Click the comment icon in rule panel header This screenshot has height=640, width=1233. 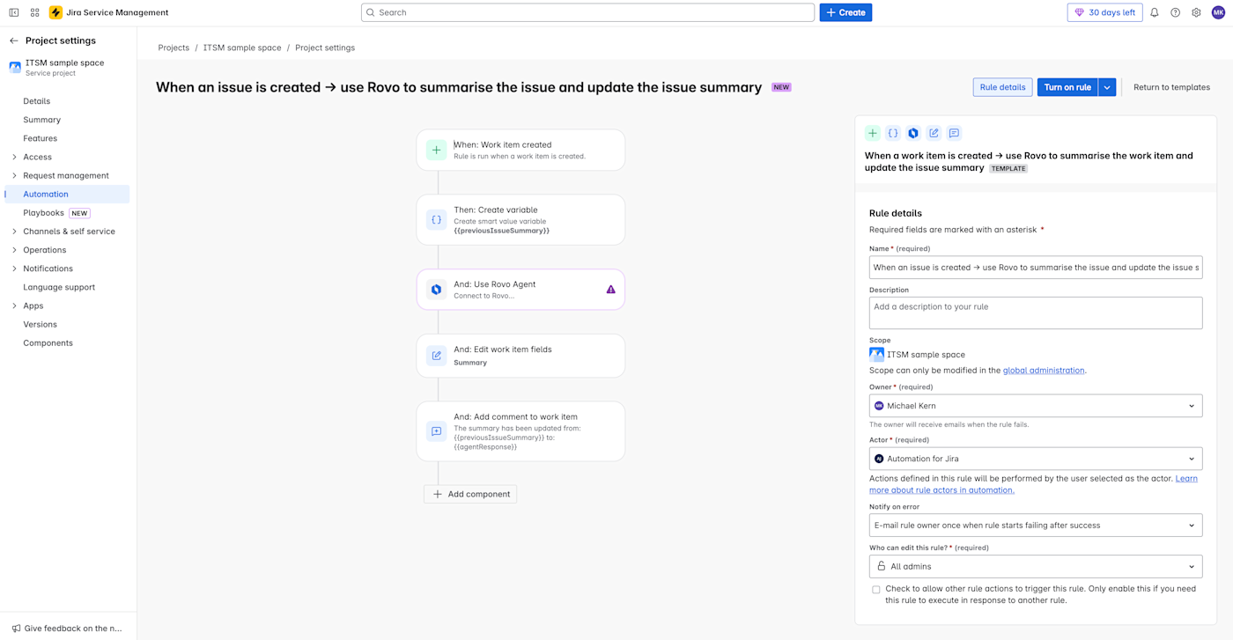[x=954, y=133]
